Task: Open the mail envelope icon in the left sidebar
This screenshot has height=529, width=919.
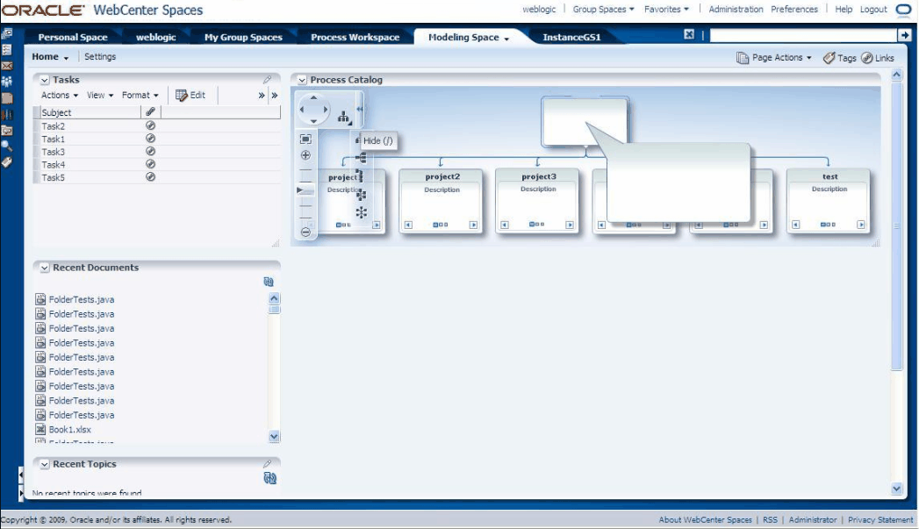Action: pyautogui.click(x=7, y=66)
